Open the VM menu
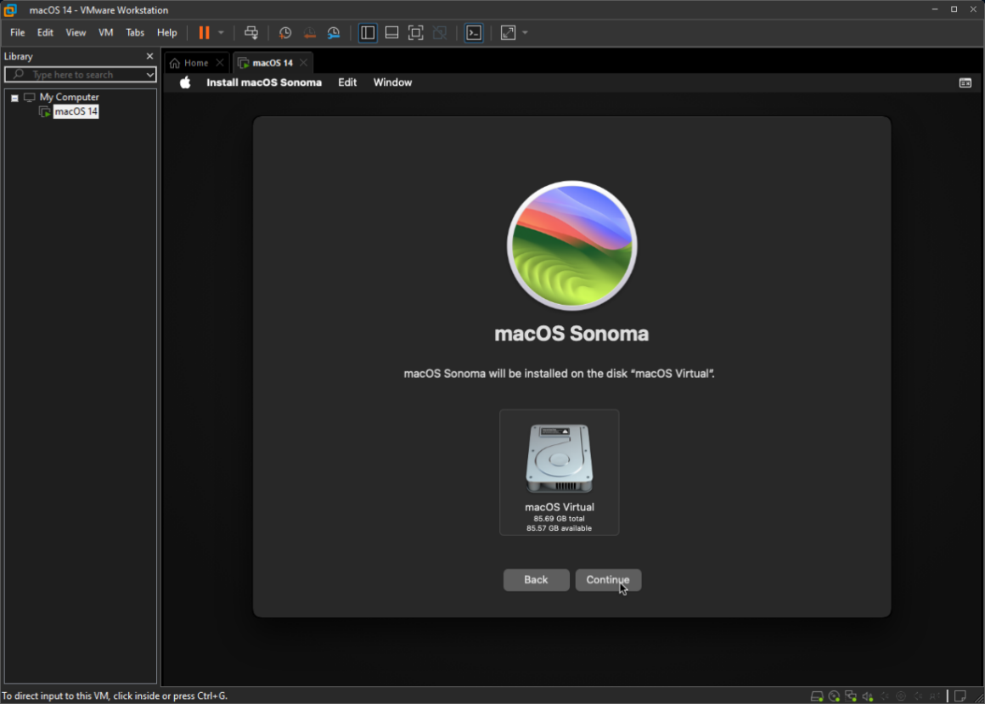 (x=105, y=32)
